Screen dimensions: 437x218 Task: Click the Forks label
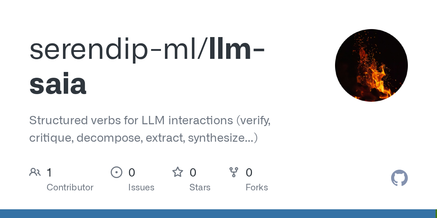pos(257,187)
